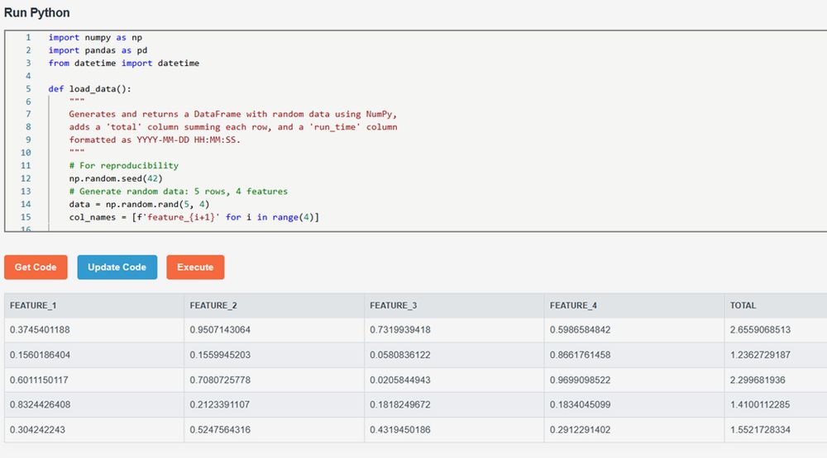The height and width of the screenshot is (458, 827).
Task: Select cell value 0.0205844943
Action: tap(400, 380)
